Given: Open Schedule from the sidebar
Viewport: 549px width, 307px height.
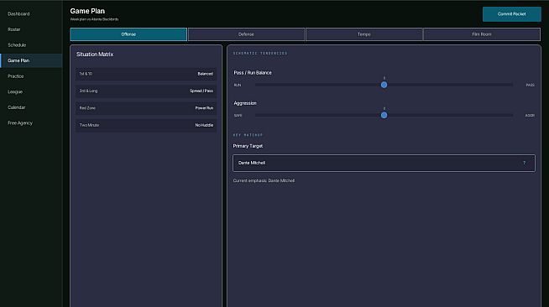Looking at the screenshot, I should pos(31,45).
